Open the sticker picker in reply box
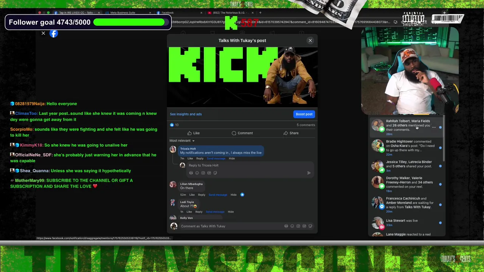This screenshot has width=484, height=272. [x=215, y=173]
